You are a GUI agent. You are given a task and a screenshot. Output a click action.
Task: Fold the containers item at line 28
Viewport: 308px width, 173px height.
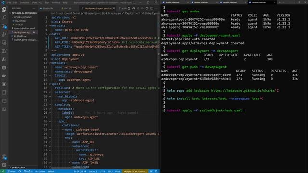[50, 130]
